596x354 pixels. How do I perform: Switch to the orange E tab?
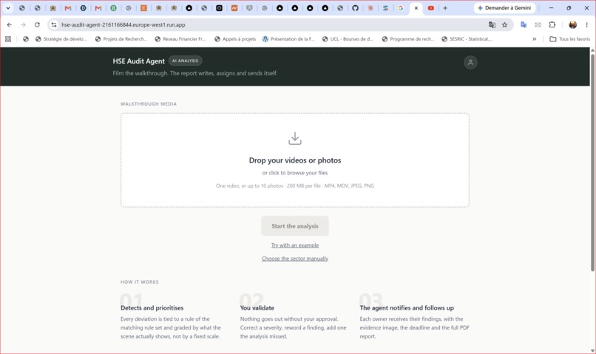[x=143, y=8]
